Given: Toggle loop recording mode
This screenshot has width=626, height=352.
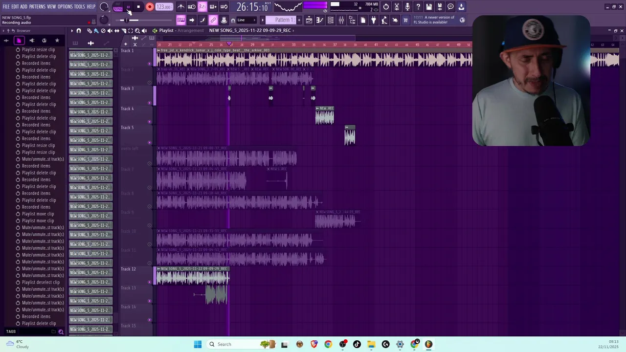Looking at the screenshot, I should tap(224, 7).
